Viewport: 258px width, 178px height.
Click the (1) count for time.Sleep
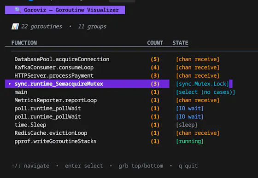(155, 125)
